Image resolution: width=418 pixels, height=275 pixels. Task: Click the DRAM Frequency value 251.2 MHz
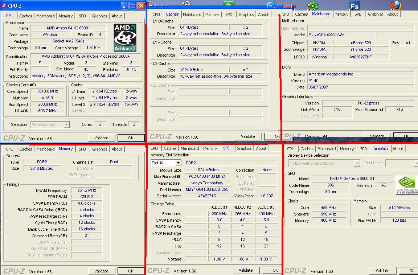coord(87,190)
